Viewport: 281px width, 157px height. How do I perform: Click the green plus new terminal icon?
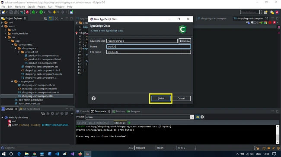pos(129,123)
